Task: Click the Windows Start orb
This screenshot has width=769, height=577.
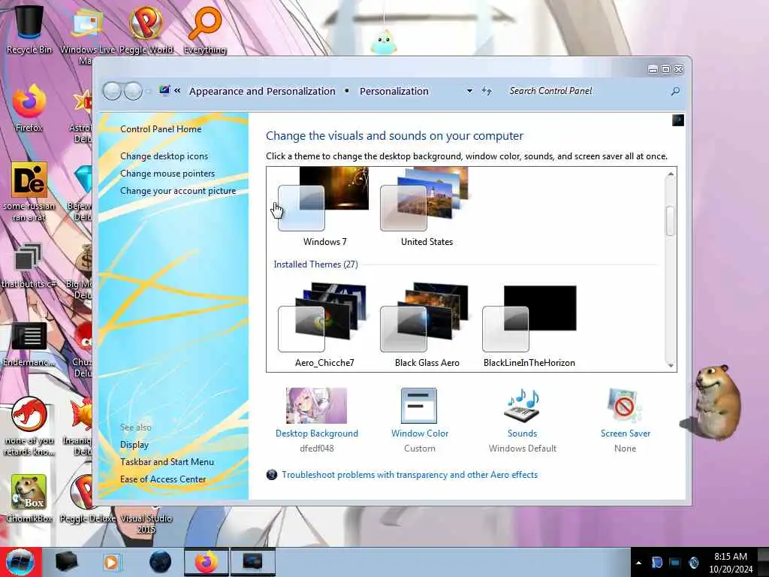Action: (20, 562)
